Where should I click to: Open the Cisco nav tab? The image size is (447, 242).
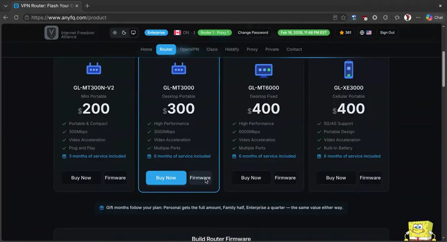click(x=212, y=49)
